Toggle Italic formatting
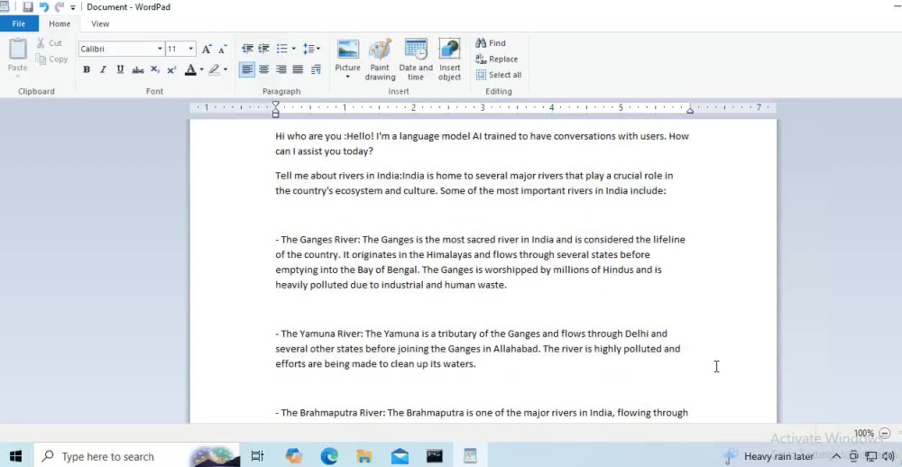Viewport: 902px width, 467px height. pos(103,69)
